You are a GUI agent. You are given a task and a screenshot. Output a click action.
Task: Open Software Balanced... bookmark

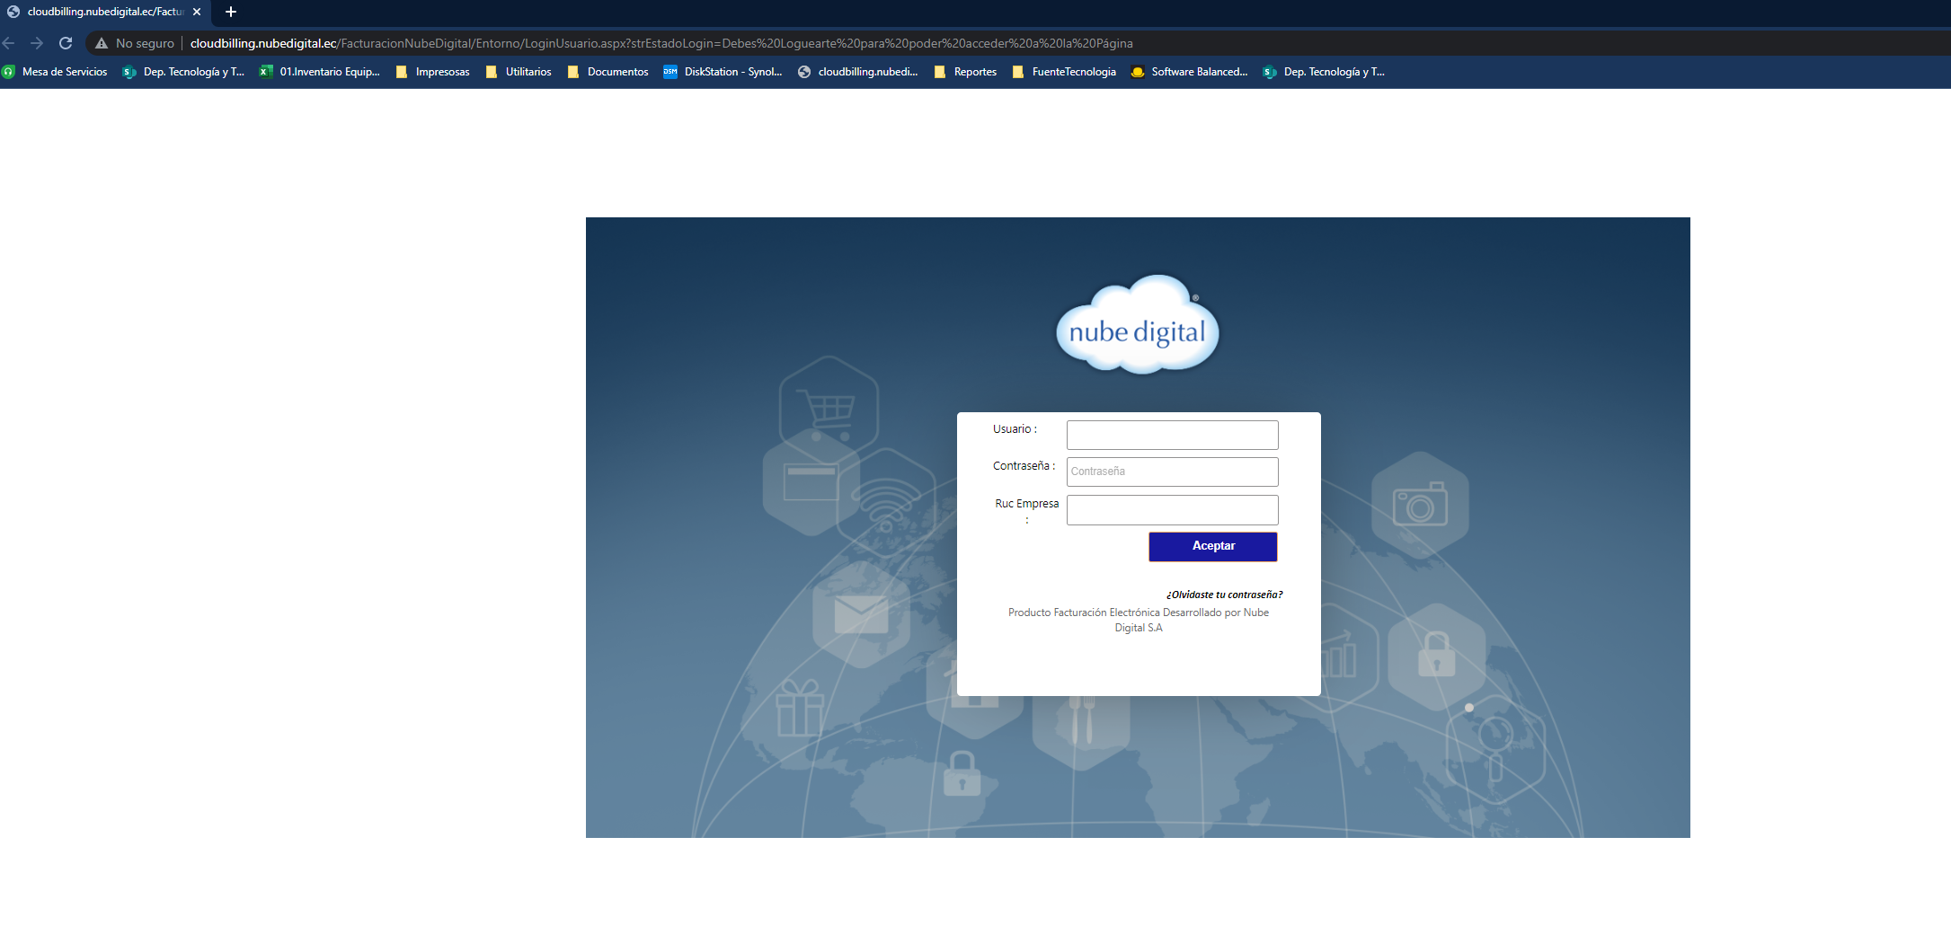pos(1190,72)
